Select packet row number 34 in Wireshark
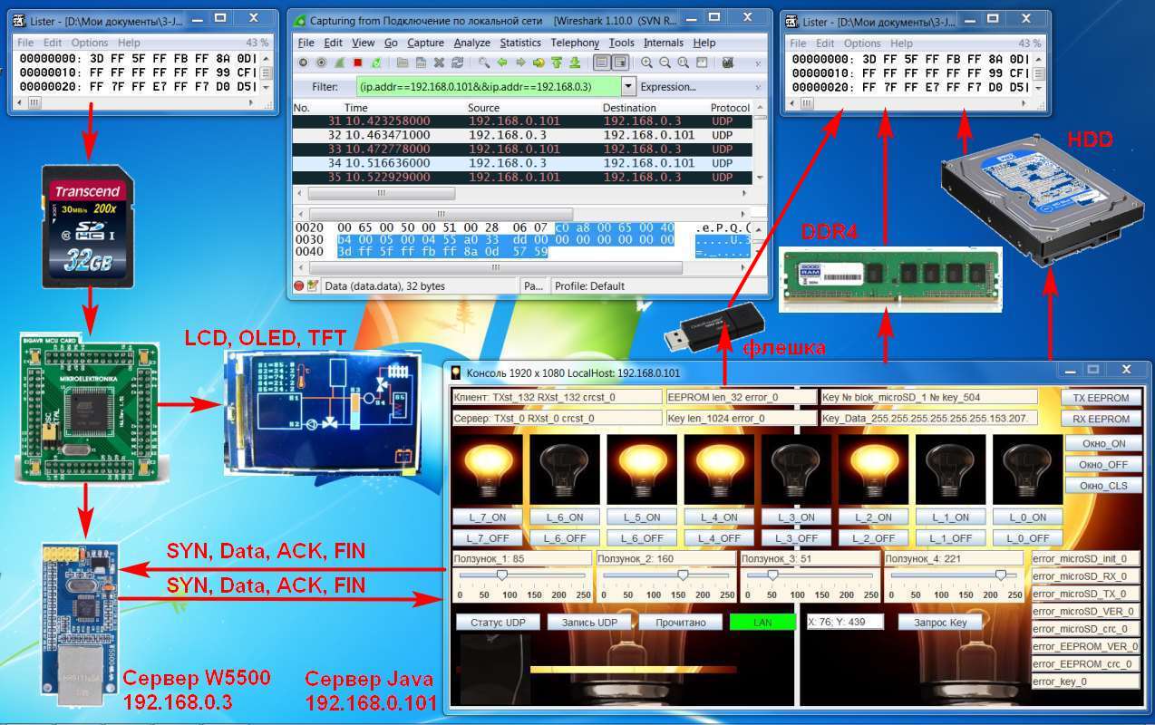The height and width of the screenshot is (725, 1155). pyautogui.click(x=522, y=163)
